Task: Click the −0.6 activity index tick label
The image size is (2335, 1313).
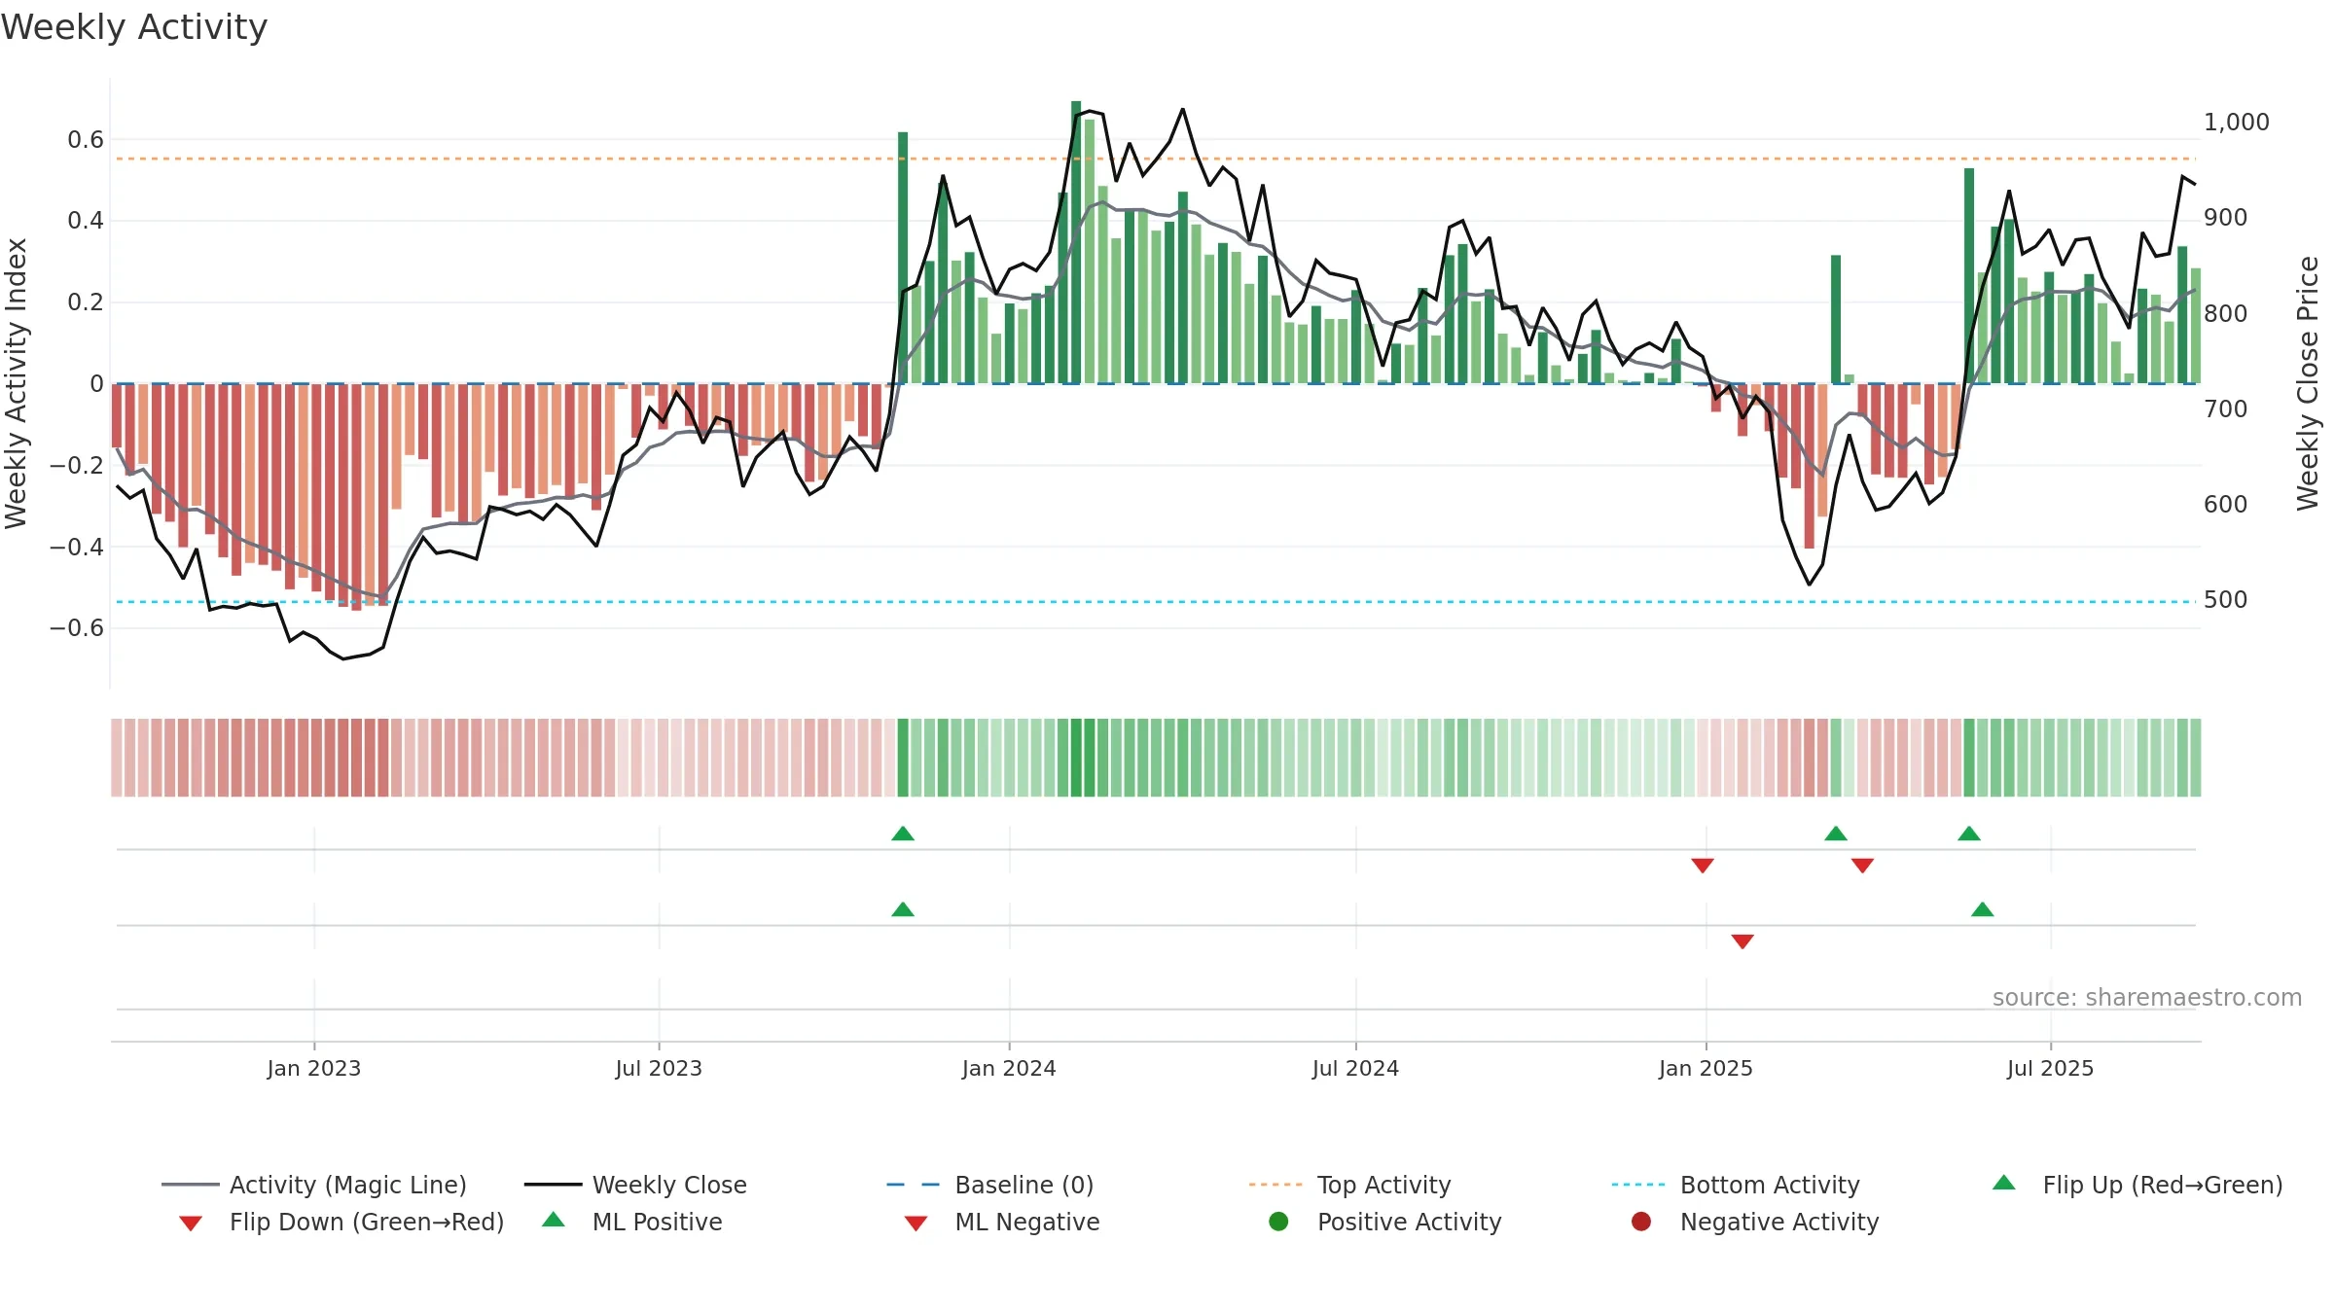Action: (x=77, y=628)
